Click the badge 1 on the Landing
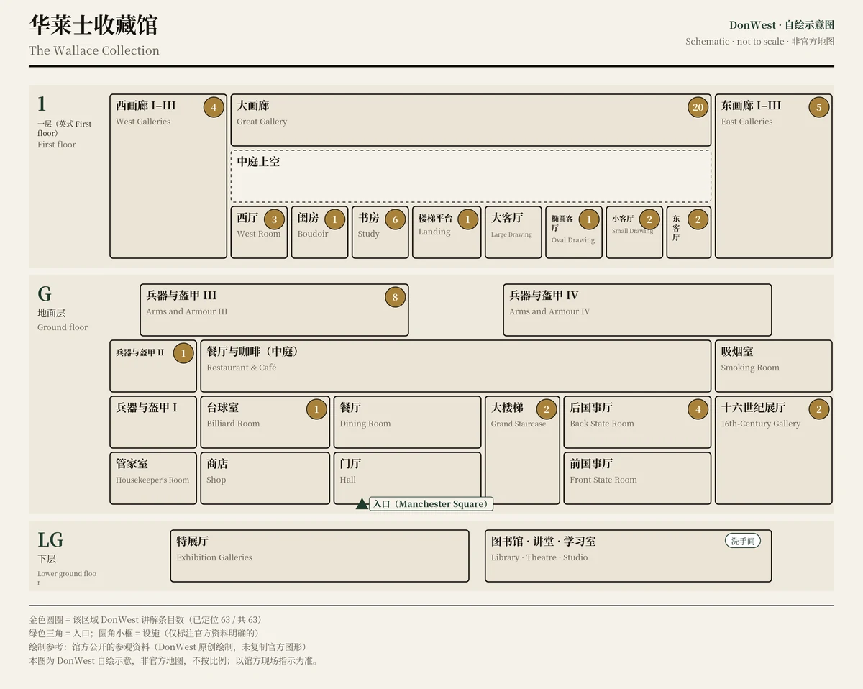 [x=467, y=220]
